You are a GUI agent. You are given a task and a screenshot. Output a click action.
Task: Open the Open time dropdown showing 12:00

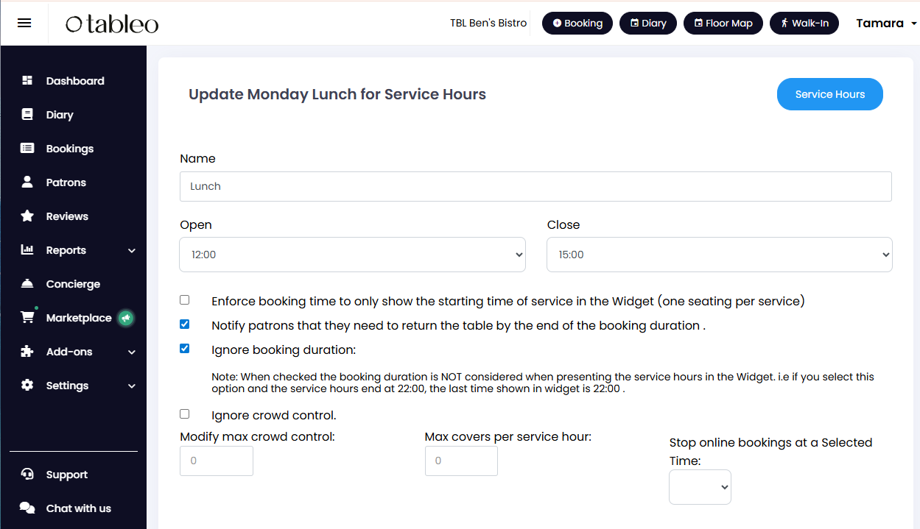click(x=353, y=255)
